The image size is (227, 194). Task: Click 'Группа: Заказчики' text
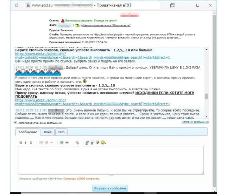(x=61, y=30)
